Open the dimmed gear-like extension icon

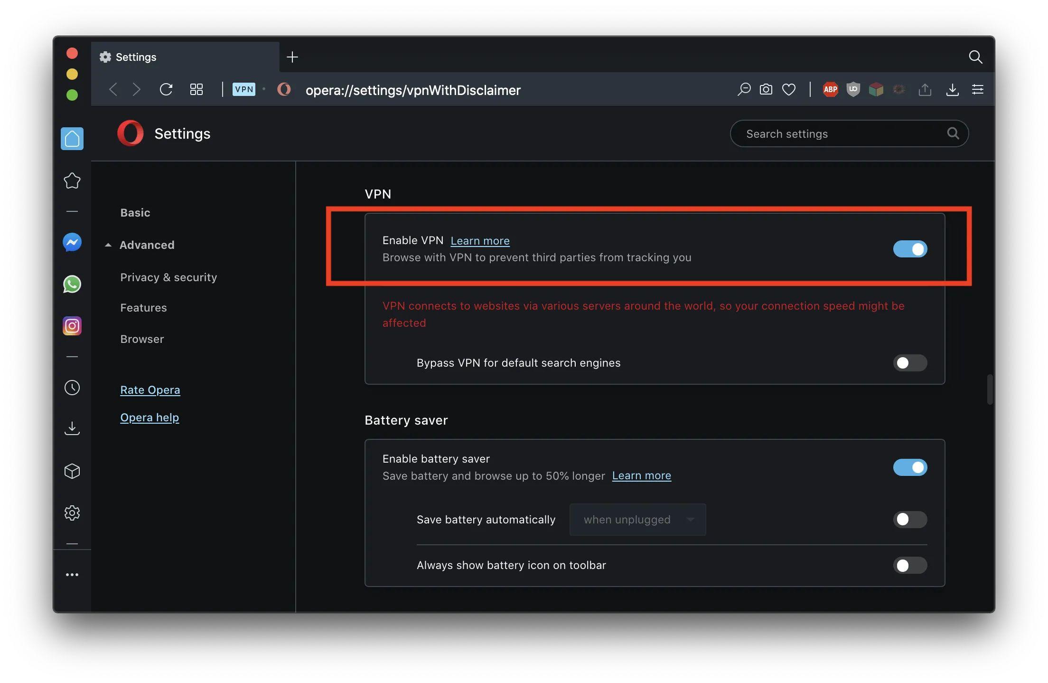899,89
